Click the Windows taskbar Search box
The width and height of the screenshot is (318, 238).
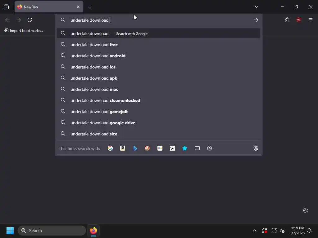click(x=52, y=231)
